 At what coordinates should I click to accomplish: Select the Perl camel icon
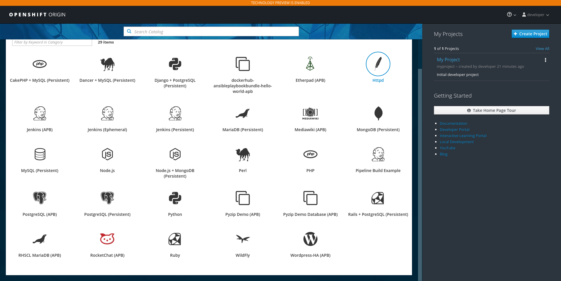click(243, 154)
